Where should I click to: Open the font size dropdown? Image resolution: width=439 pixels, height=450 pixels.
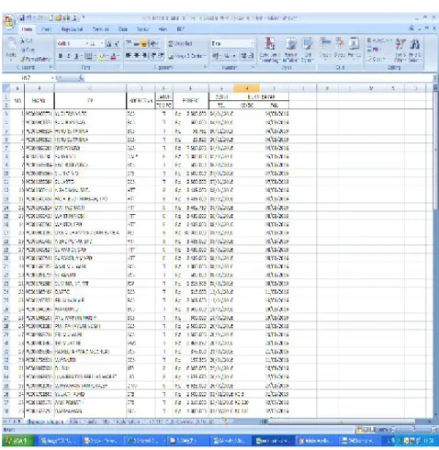tap(102, 44)
